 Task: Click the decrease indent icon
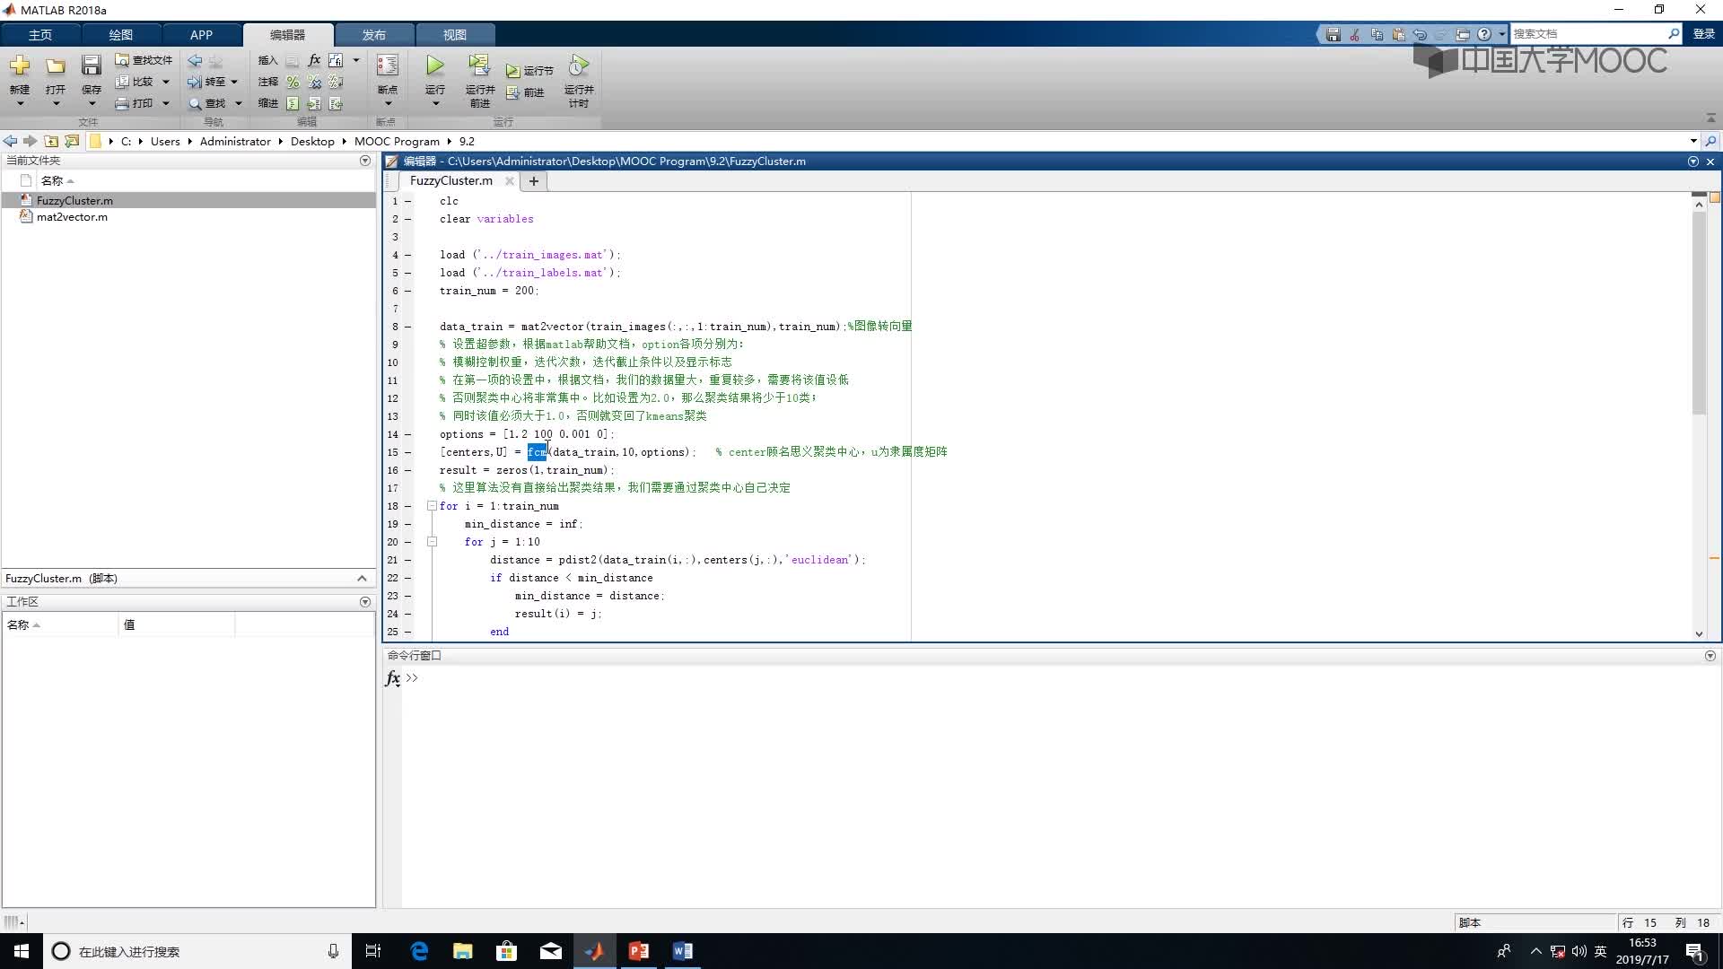[336, 103]
